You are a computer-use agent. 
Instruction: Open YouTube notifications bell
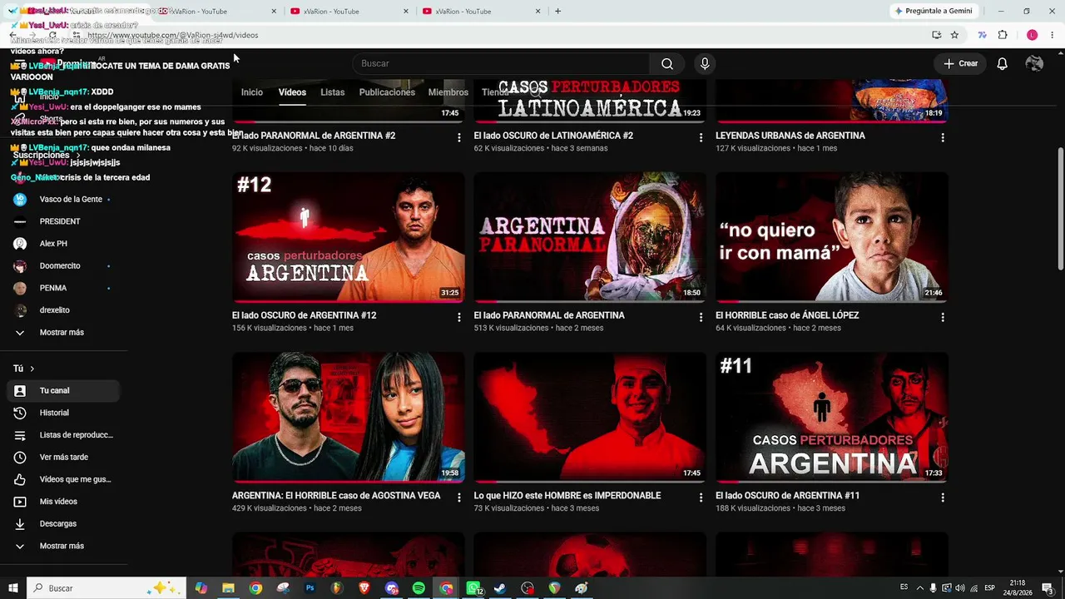1002,64
